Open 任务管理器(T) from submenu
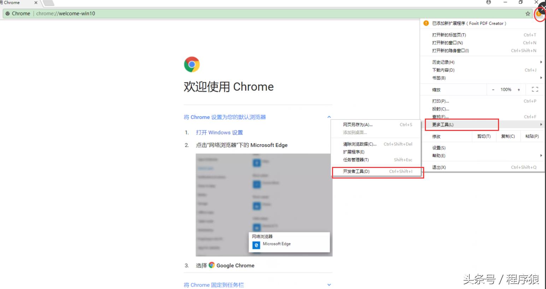 tap(376, 159)
